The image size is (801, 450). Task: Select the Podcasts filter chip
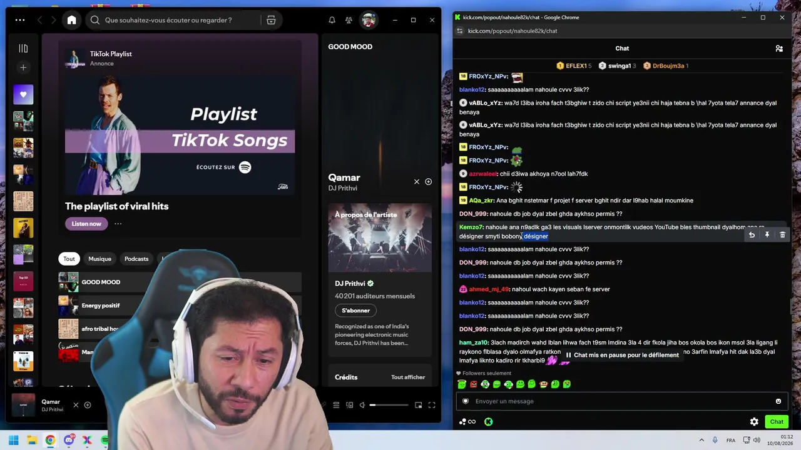(136, 259)
